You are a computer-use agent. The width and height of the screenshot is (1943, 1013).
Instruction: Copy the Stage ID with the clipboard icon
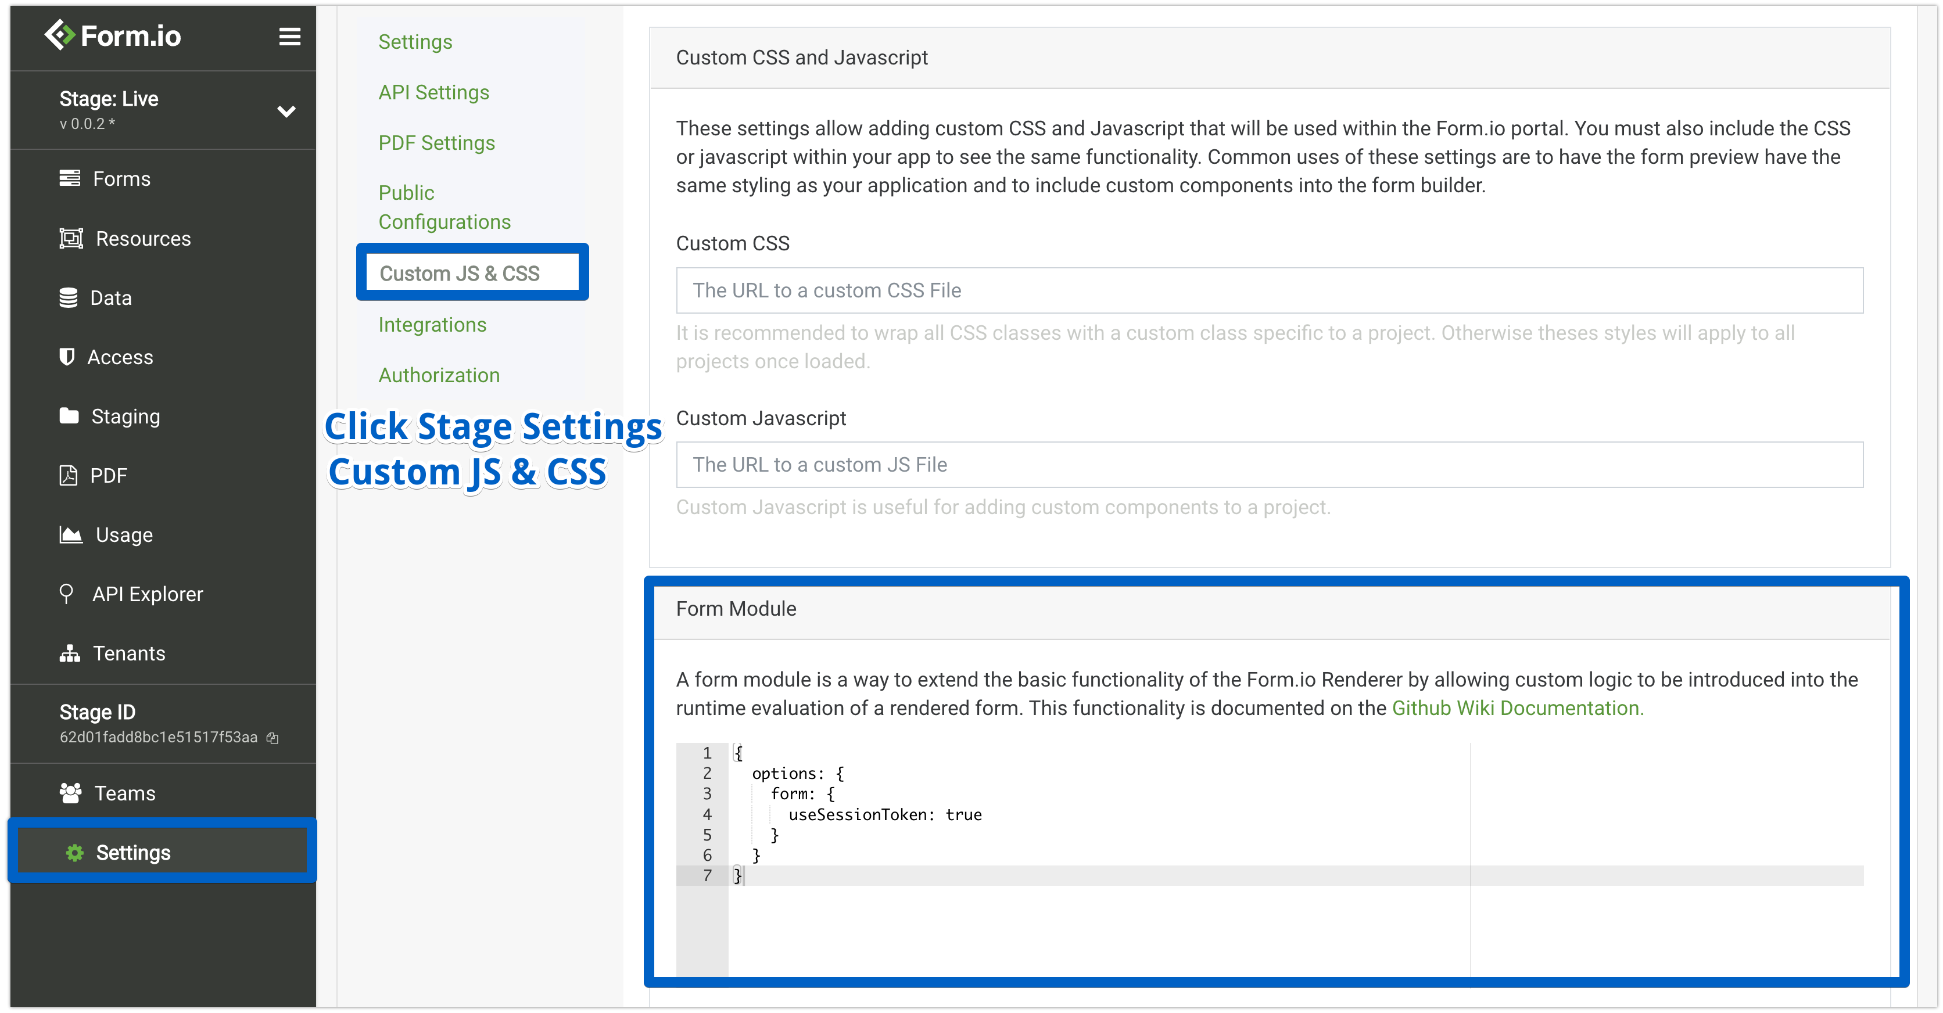pyautogui.click(x=273, y=738)
